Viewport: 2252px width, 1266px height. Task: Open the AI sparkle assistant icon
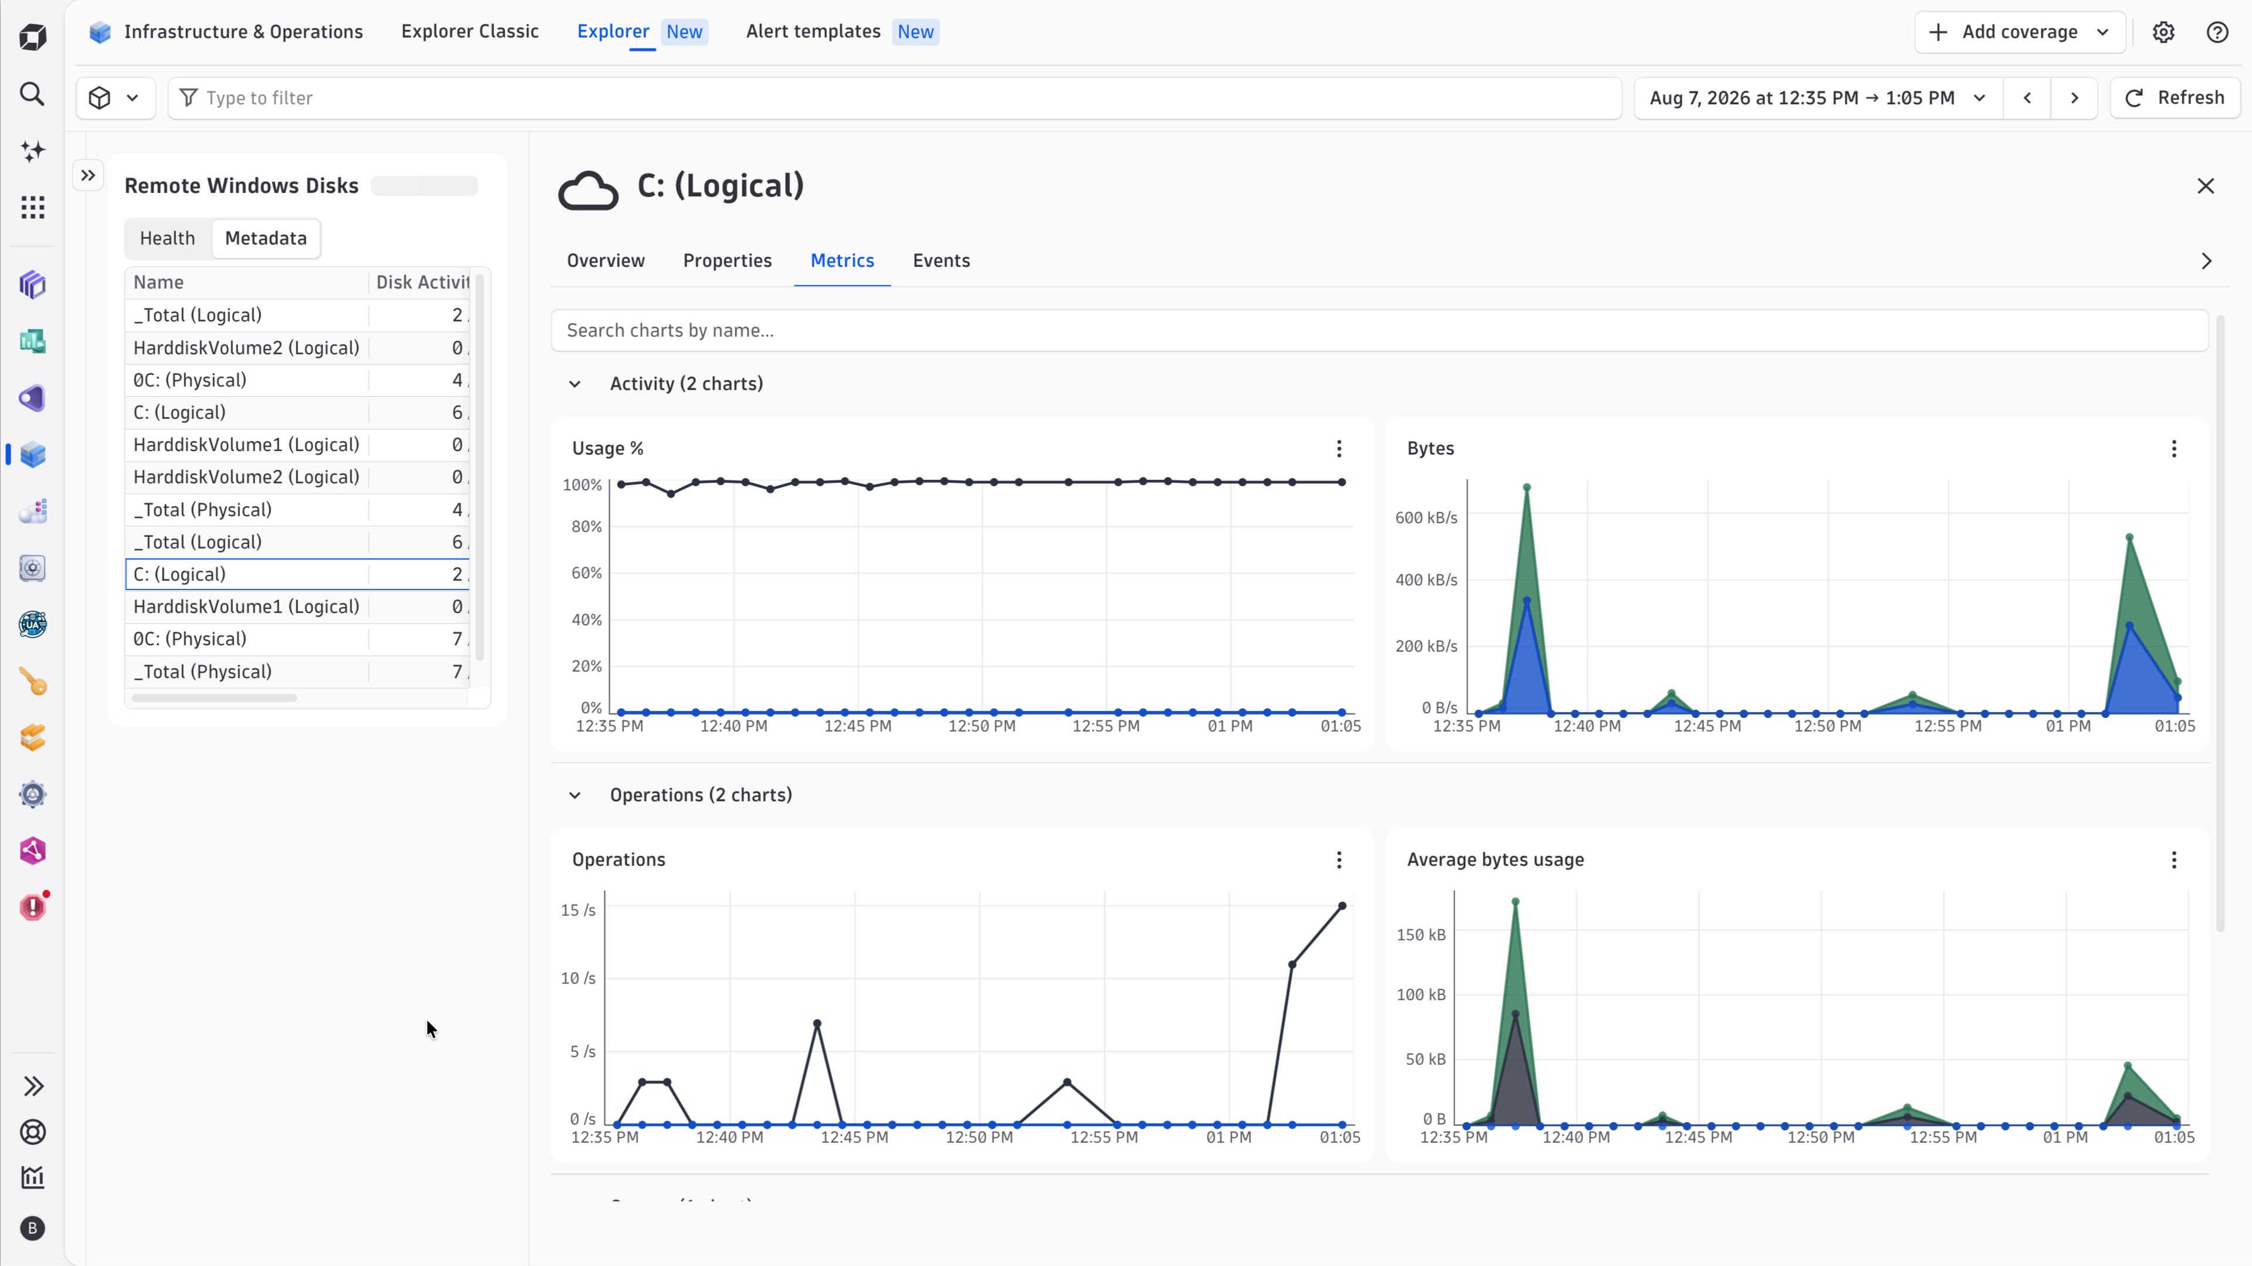coord(32,150)
